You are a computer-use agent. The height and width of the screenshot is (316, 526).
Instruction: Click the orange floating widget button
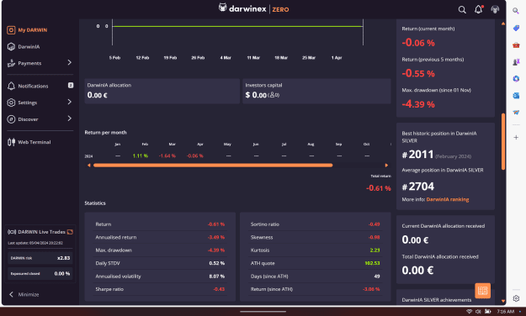[483, 291]
